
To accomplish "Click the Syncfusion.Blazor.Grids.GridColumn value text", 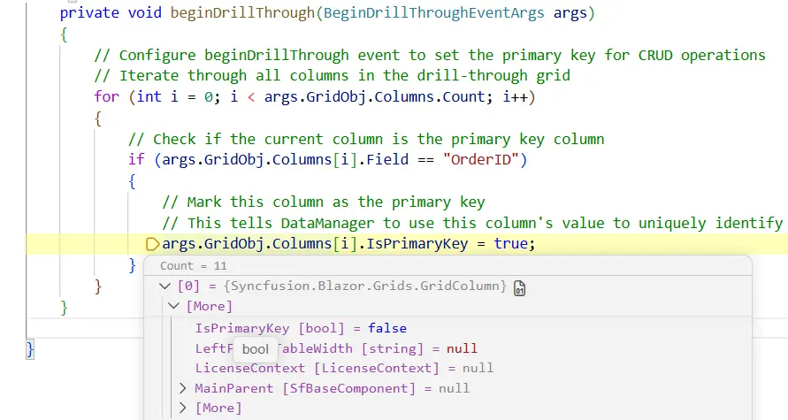I will click(365, 286).
